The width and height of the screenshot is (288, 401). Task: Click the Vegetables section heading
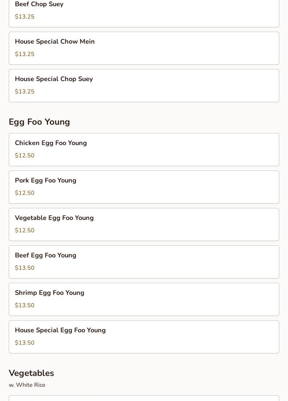[31, 373]
